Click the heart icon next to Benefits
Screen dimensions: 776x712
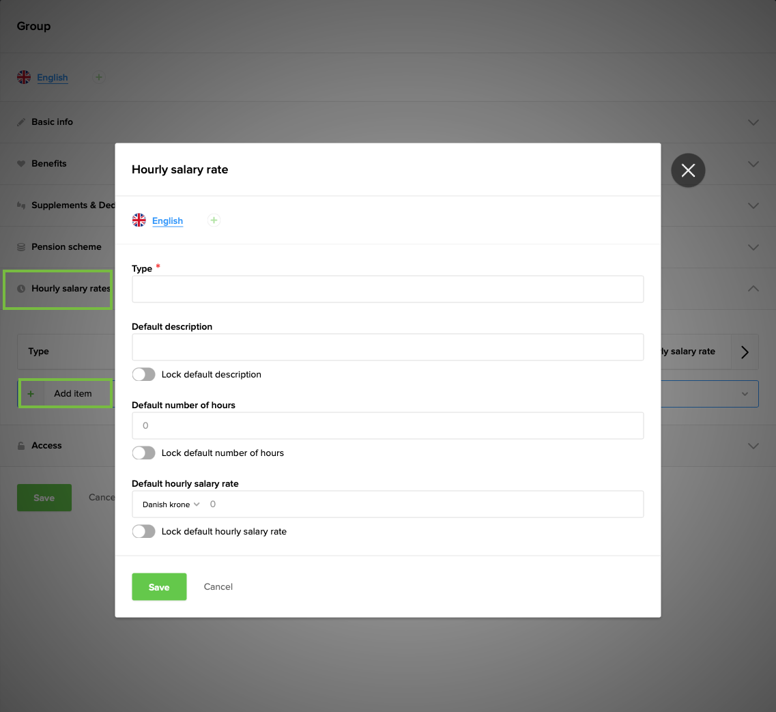pos(23,163)
